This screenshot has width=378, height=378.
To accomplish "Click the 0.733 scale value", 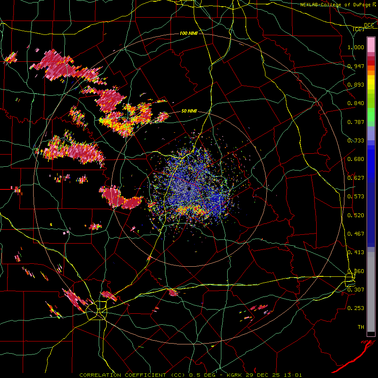I will pyautogui.click(x=356, y=141).
